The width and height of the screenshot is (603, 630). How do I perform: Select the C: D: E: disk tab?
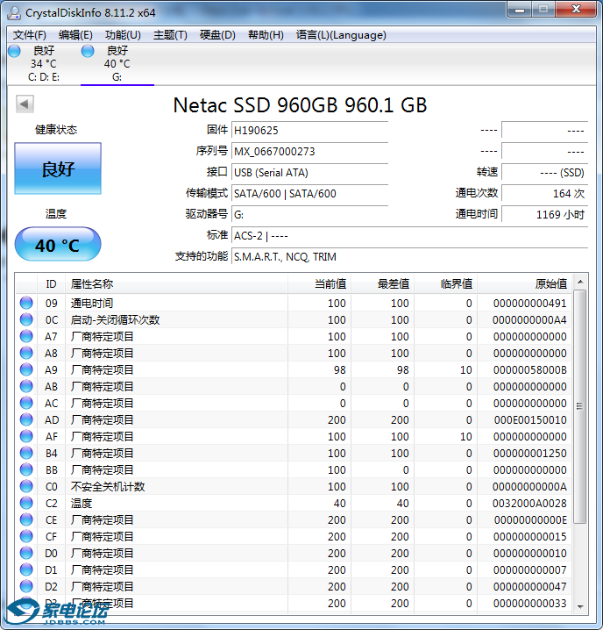click(44, 64)
